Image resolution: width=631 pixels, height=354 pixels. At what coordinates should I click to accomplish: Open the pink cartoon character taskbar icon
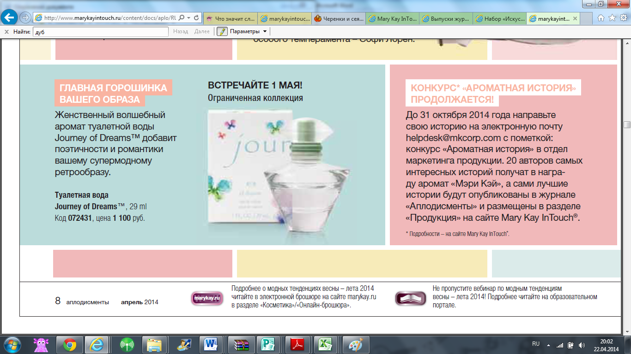(x=42, y=344)
